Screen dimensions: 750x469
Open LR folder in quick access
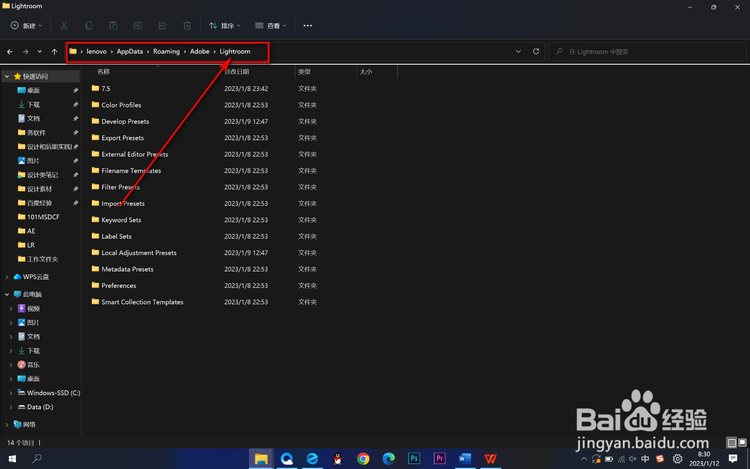[x=30, y=245]
